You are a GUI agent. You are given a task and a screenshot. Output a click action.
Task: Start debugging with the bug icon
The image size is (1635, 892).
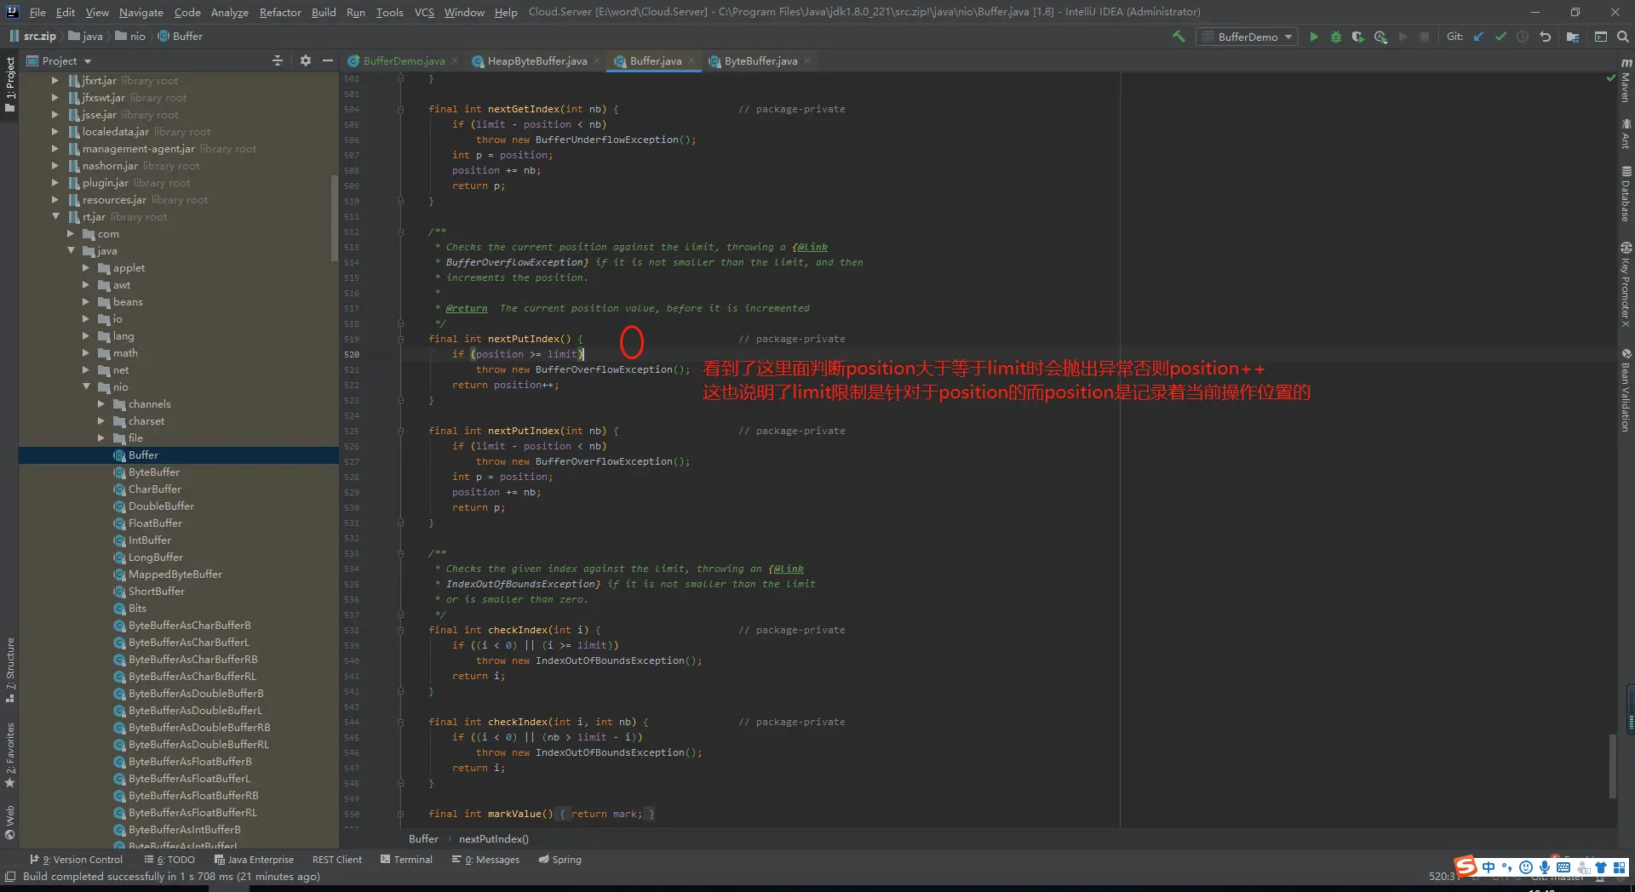click(1336, 37)
